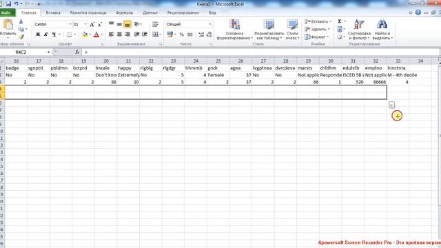This screenshot has height=248, width=441.
Task: Click the Undo arrow in quick access toolbar
Action: click(x=17, y=4)
